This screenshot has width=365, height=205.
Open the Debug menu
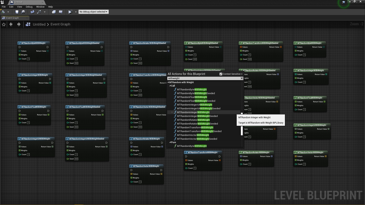tap(29, 7)
